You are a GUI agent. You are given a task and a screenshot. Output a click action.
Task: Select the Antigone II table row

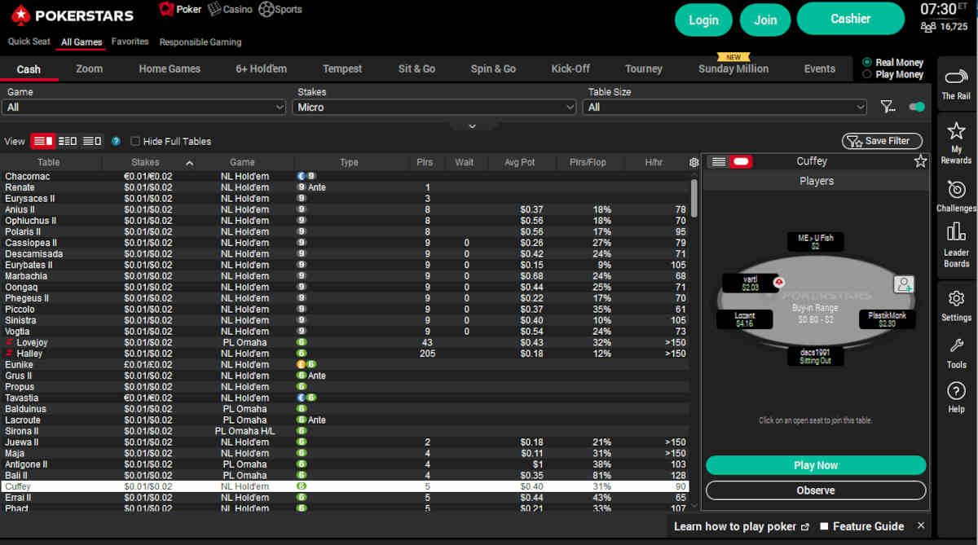(344, 464)
